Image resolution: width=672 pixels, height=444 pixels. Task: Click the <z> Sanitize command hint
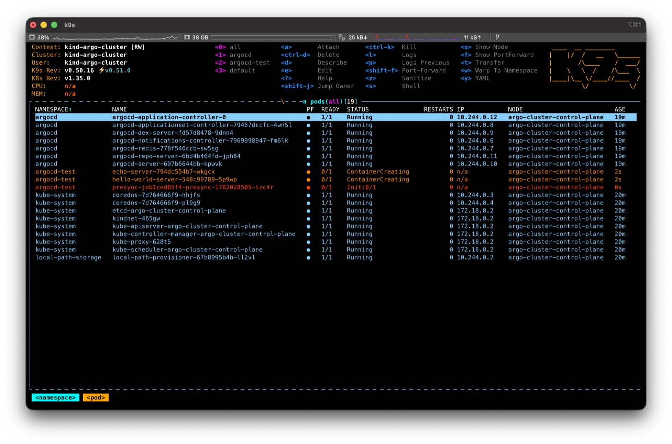pyautogui.click(x=398, y=78)
